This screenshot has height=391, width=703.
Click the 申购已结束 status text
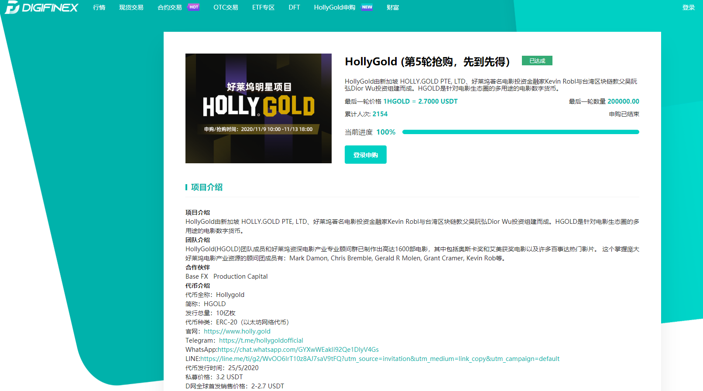click(624, 114)
